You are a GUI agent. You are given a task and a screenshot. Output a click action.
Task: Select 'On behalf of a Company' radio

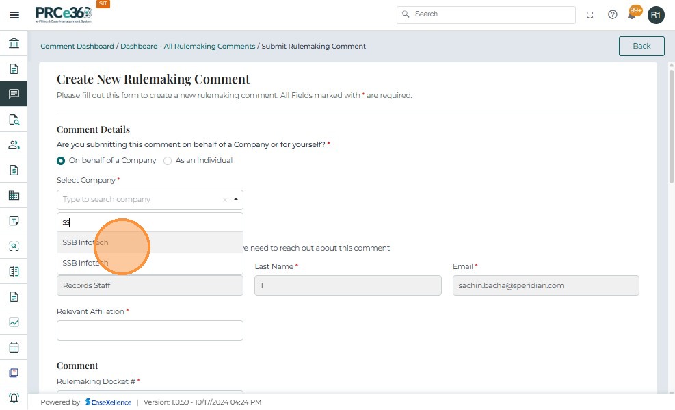pyautogui.click(x=62, y=161)
